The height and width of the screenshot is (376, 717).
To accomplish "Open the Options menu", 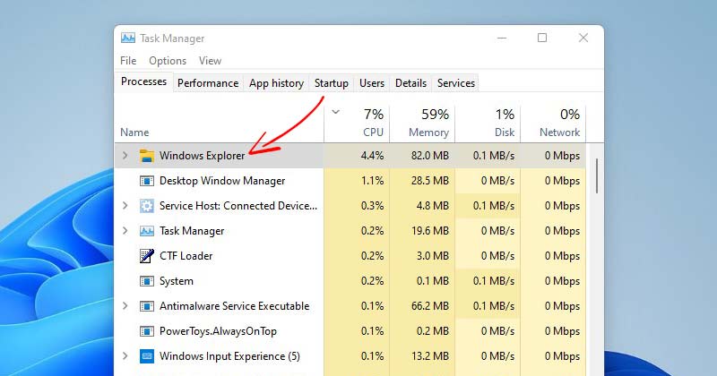I will [168, 61].
